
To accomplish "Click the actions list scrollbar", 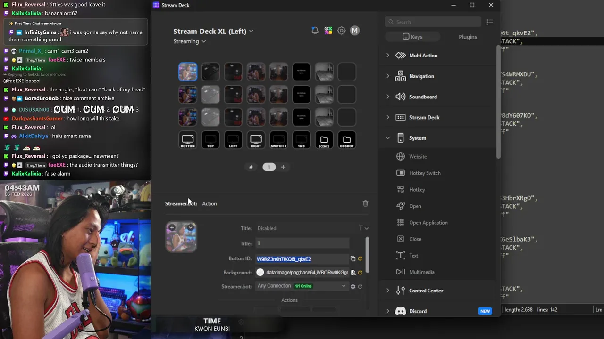I will [x=498, y=101].
